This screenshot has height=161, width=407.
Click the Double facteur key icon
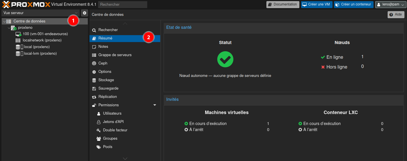[98, 130]
